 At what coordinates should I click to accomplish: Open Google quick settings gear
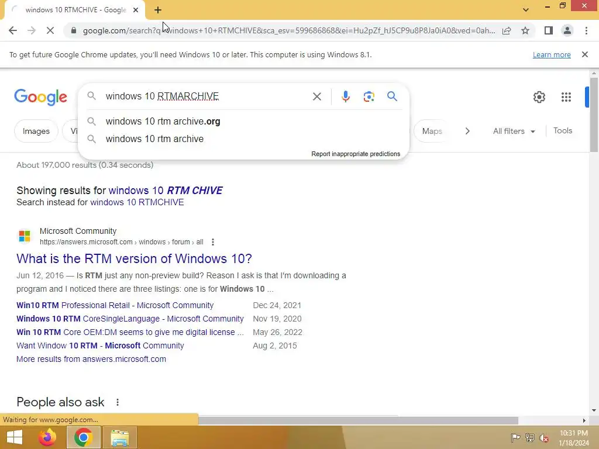click(539, 97)
